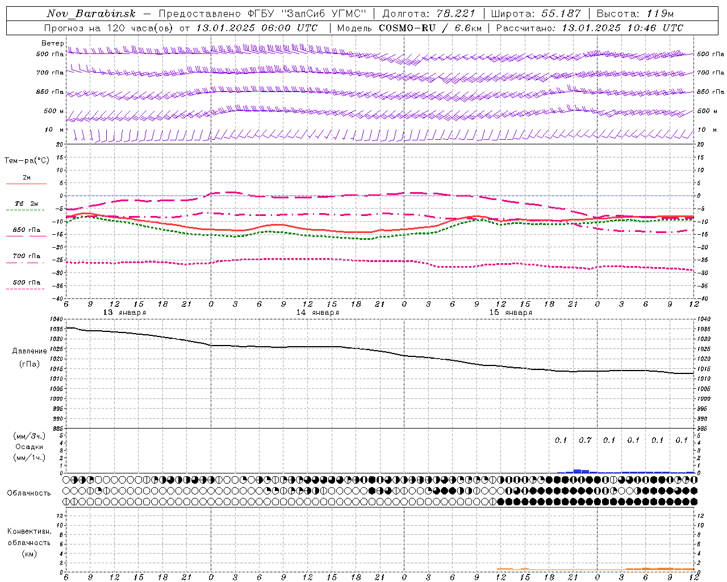Click the 'Облачность' cloud cover label

[29, 493]
